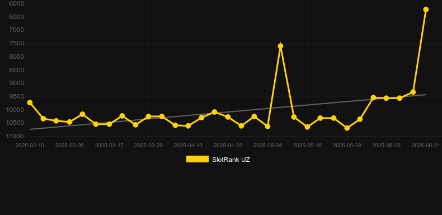Select the data point at 2025-02-10
442x215 pixels.
(30, 102)
